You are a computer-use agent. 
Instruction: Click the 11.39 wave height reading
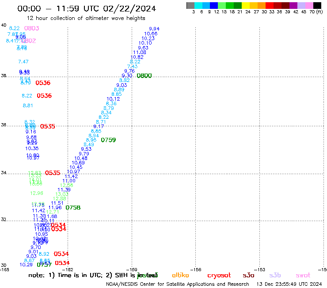64,190
